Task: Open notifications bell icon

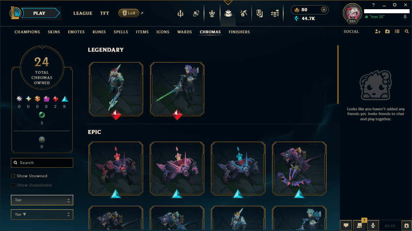Action: tap(405, 17)
